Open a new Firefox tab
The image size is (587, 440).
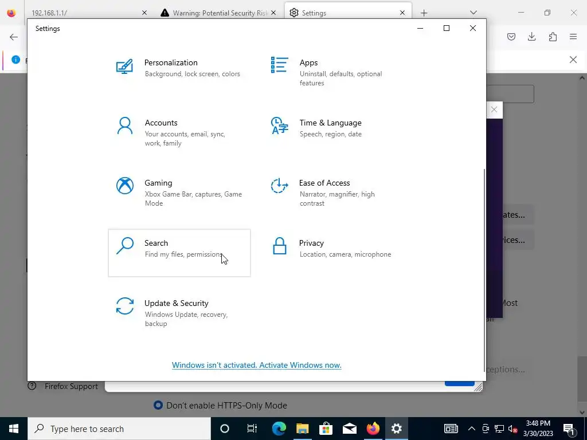pyautogui.click(x=424, y=13)
